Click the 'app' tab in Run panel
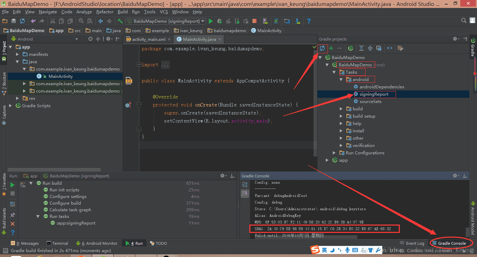 (30, 176)
